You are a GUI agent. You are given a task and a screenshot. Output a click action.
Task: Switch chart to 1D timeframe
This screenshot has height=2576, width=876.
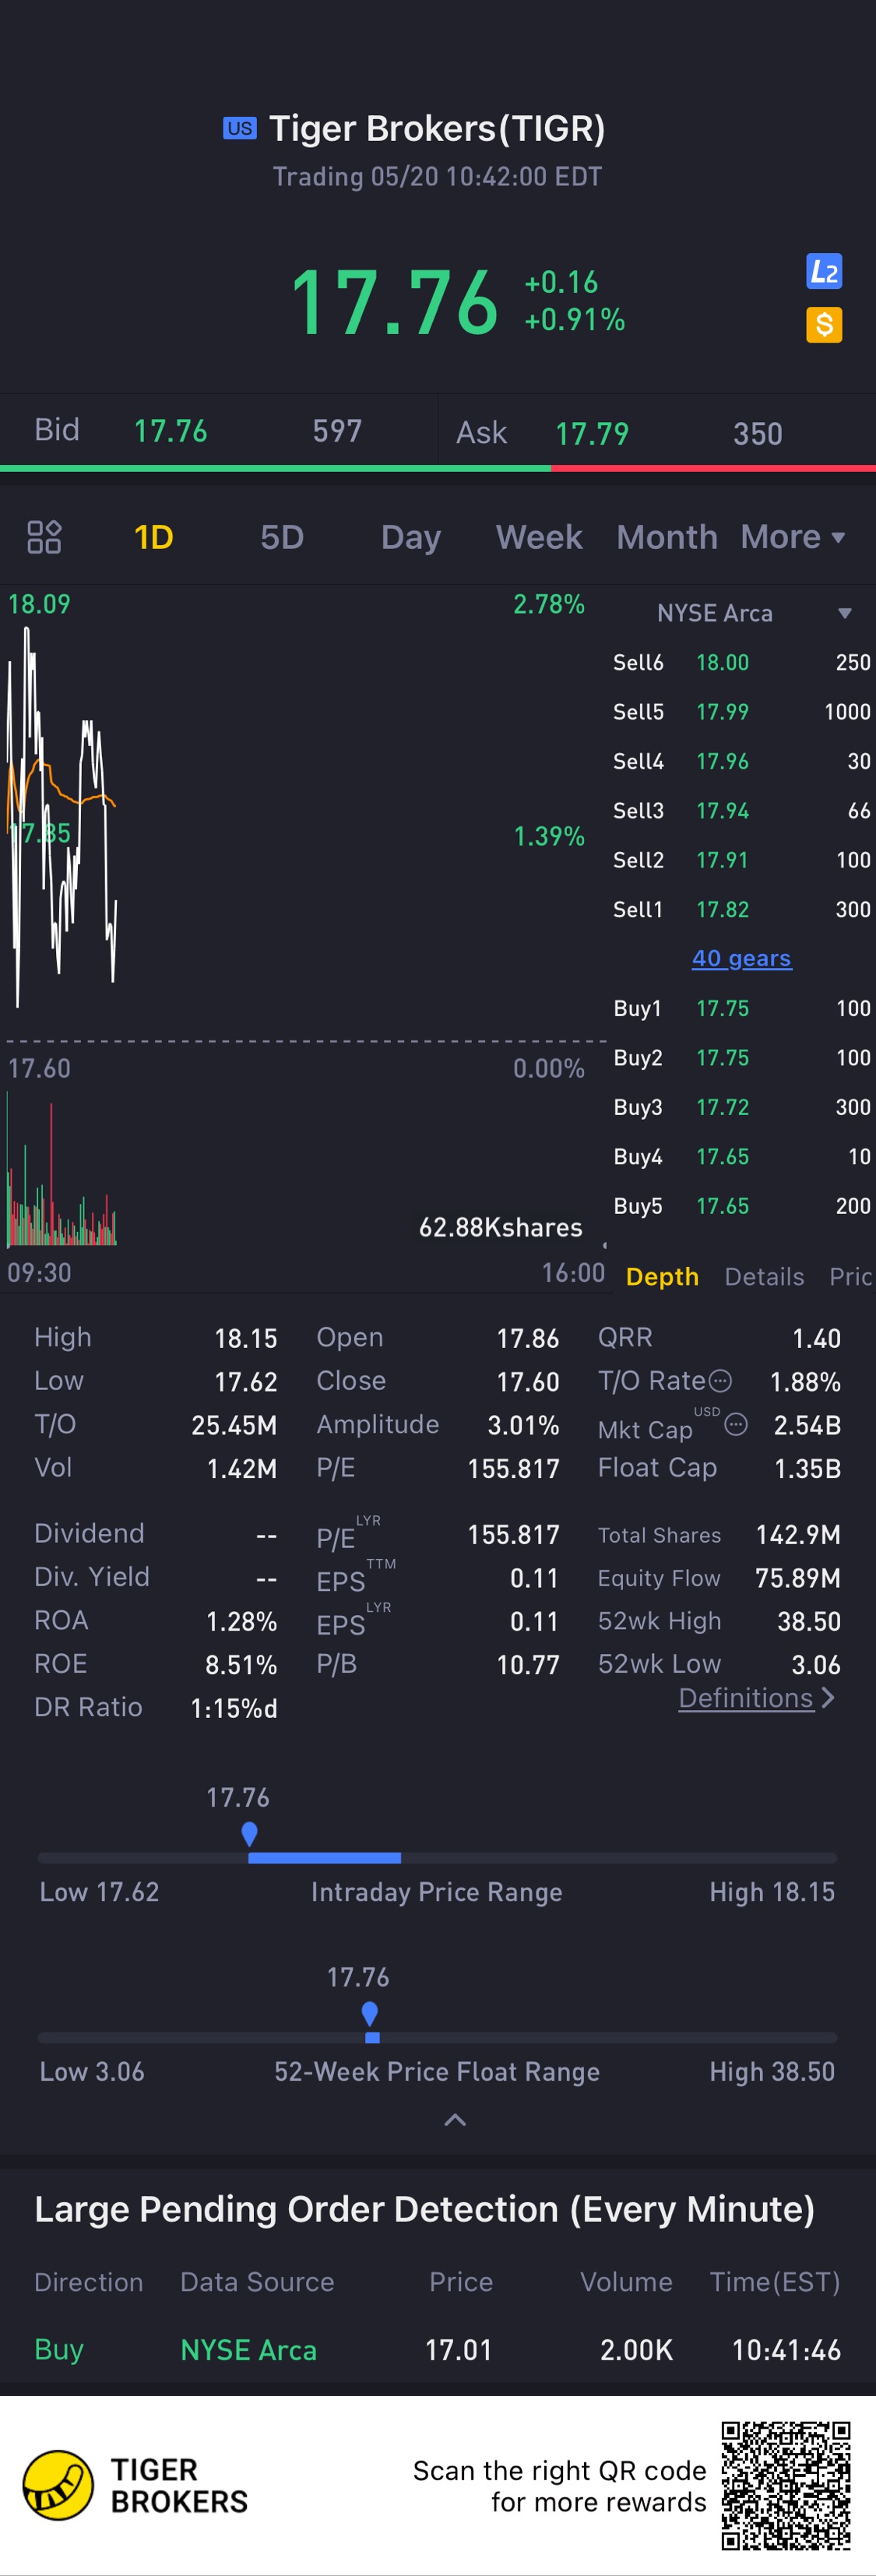tap(154, 537)
